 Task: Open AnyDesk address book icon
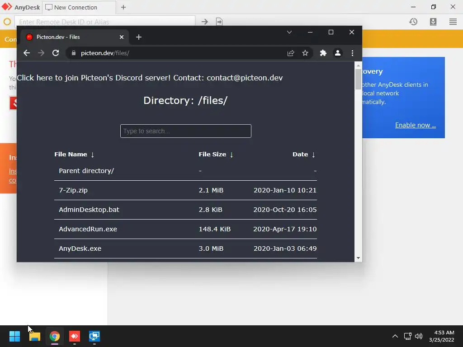click(433, 22)
